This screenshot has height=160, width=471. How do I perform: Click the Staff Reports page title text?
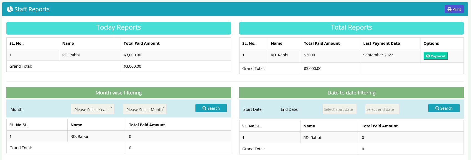(x=32, y=9)
